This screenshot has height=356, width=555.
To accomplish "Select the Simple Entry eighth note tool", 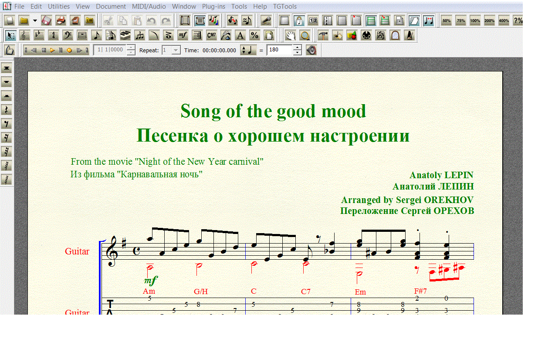I will (97, 35).
